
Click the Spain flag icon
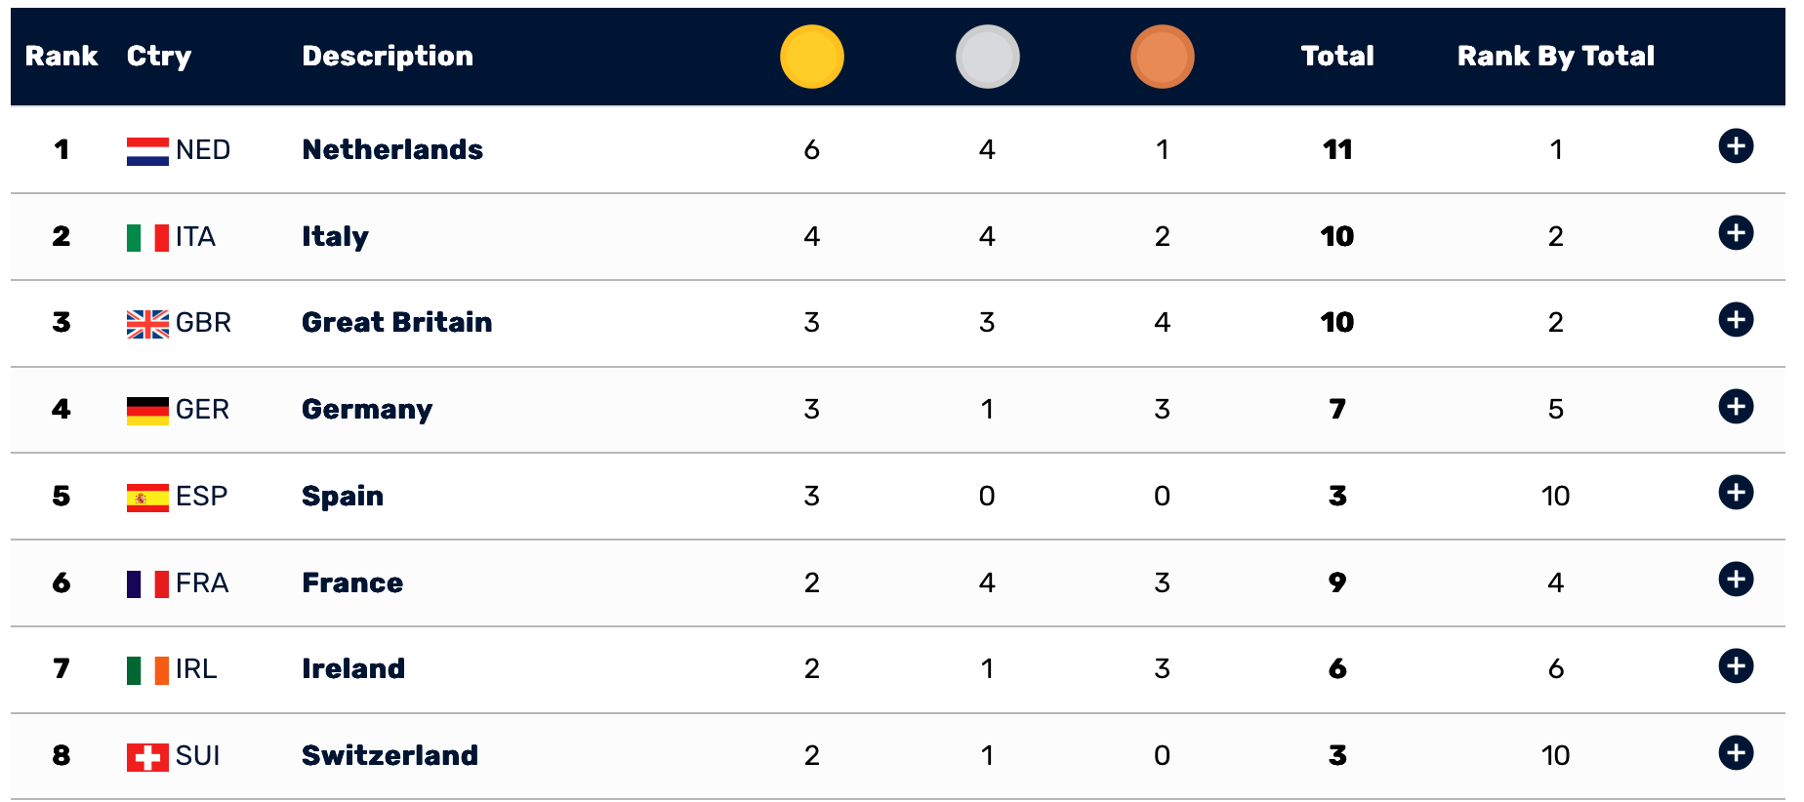[147, 498]
